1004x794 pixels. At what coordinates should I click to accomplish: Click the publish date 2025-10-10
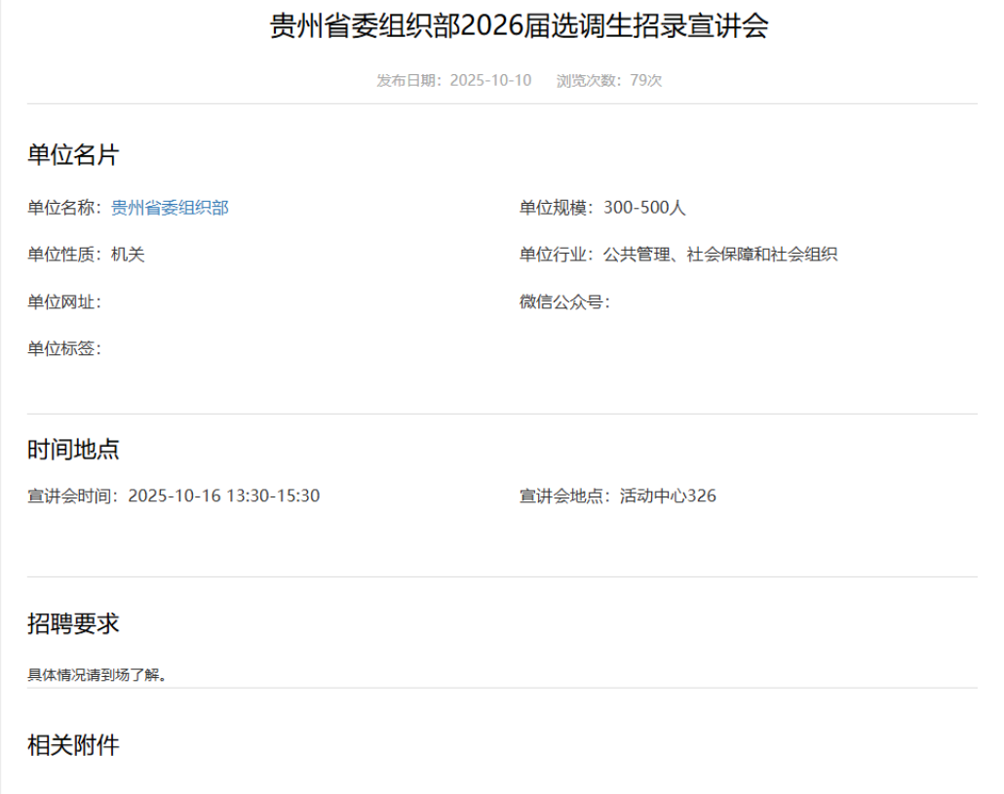tap(490, 80)
